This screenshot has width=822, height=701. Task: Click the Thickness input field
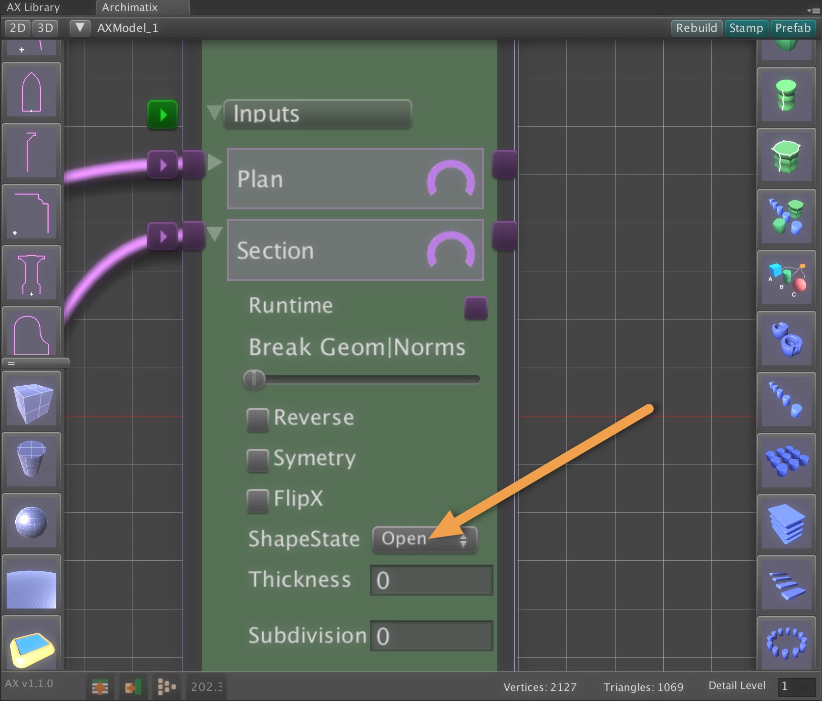pos(432,580)
